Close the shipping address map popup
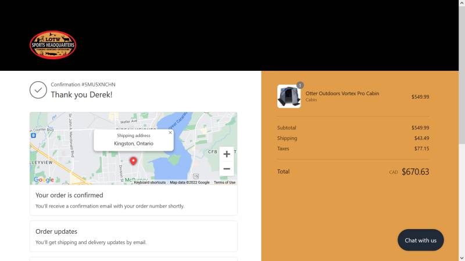 tap(170, 133)
